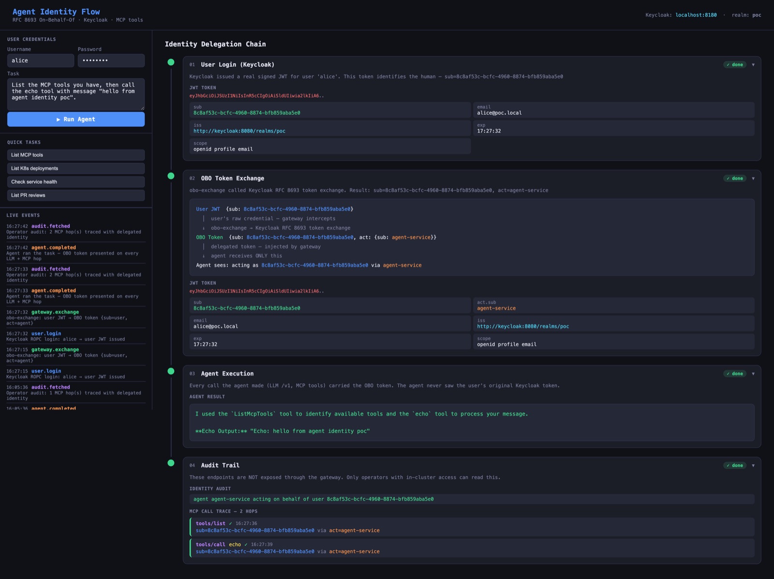Click the done badge on User Login step

[x=735, y=65]
